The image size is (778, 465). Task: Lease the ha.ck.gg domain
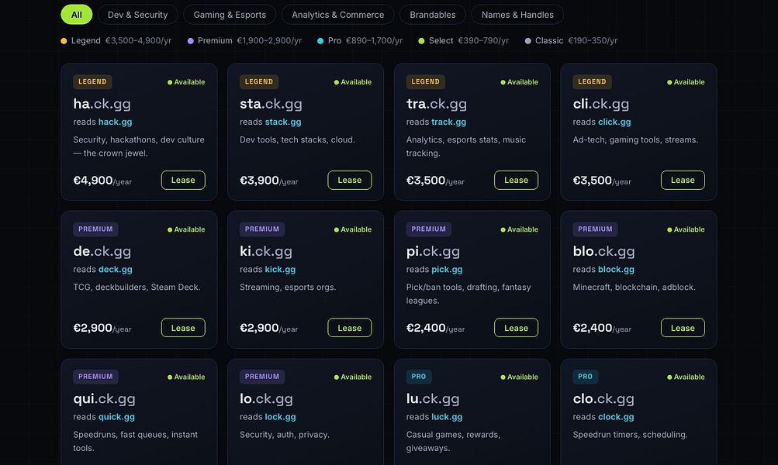click(183, 180)
